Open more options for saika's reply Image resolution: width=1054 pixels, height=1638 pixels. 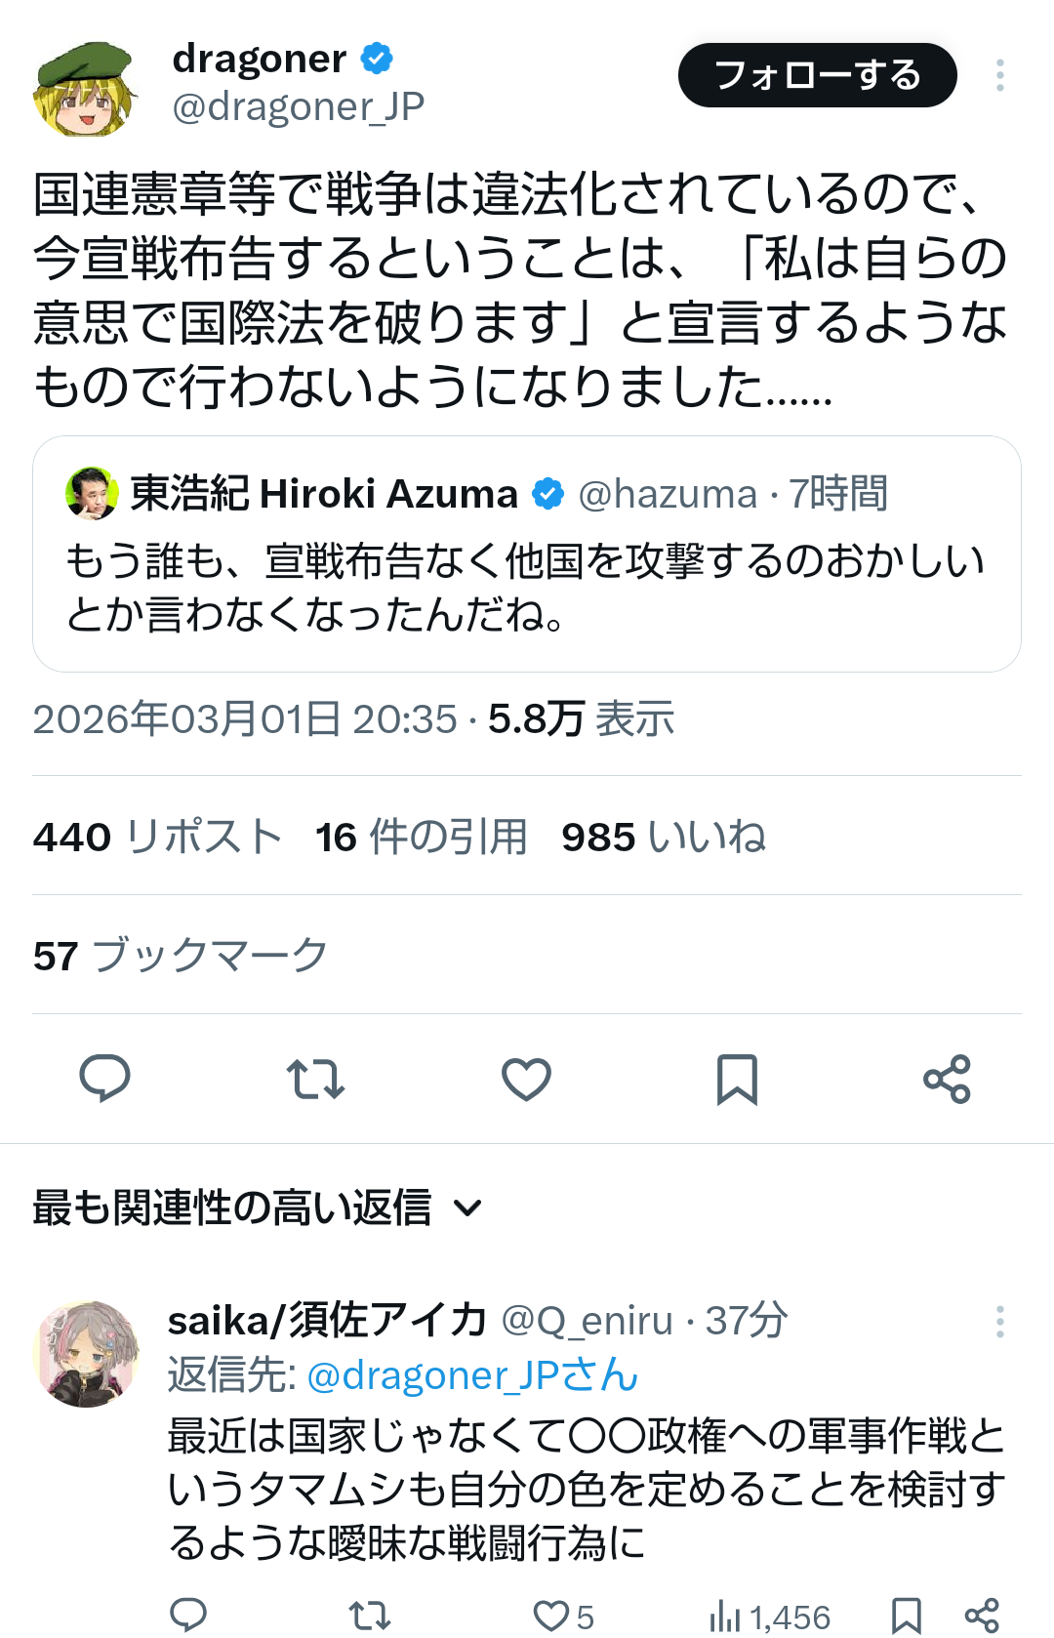point(999,1322)
